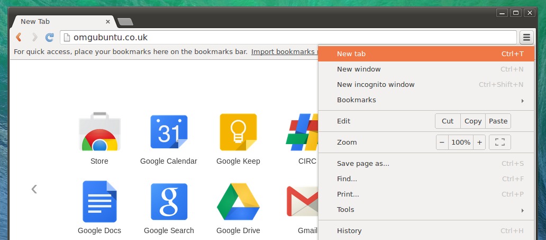Choose New window in the menu
546x240 pixels.
click(426, 69)
